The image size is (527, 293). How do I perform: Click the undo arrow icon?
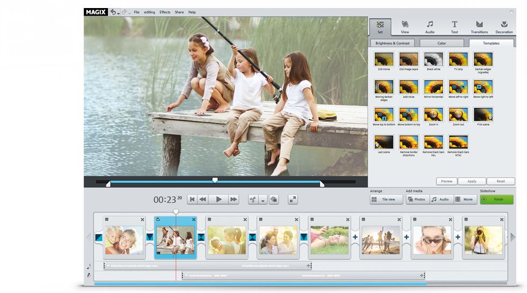point(113,12)
